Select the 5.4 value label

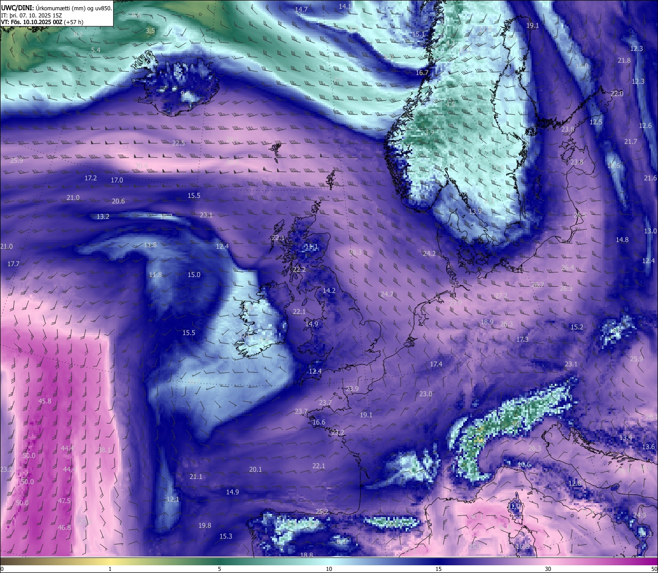point(96,50)
